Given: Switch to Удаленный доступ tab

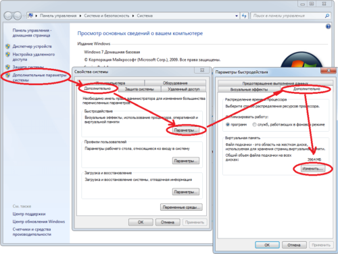Looking at the screenshot, I should point(184,89).
